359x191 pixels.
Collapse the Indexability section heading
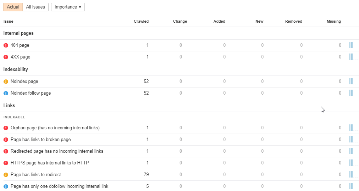point(16,69)
